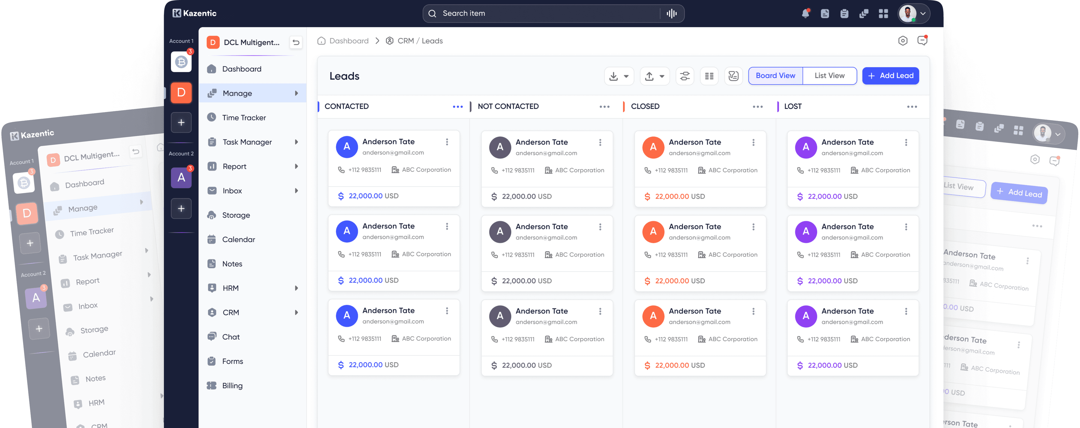The width and height of the screenshot is (1080, 428).
Task: Expand the Report submenu
Action: (296, 166)
